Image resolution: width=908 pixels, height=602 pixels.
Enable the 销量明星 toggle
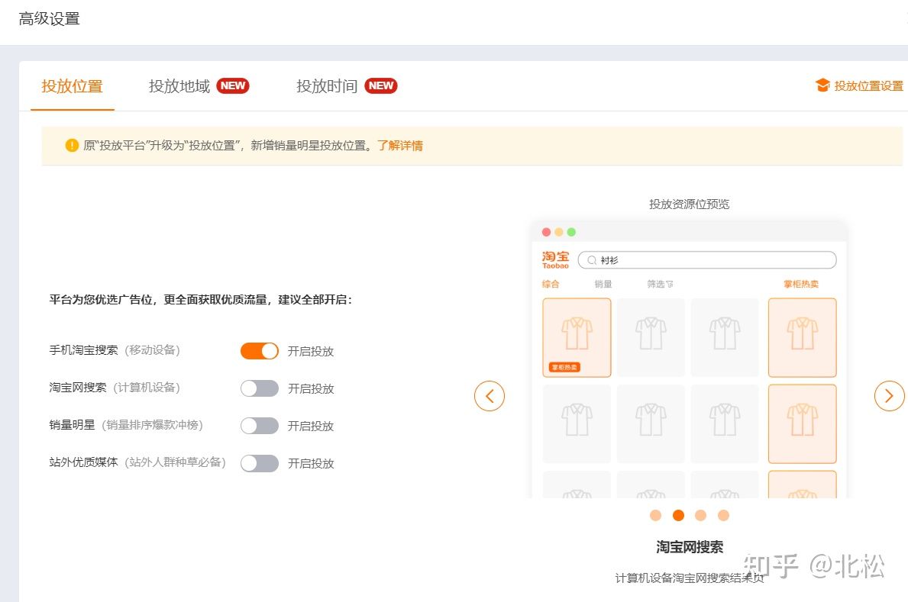tap(260, 426)
